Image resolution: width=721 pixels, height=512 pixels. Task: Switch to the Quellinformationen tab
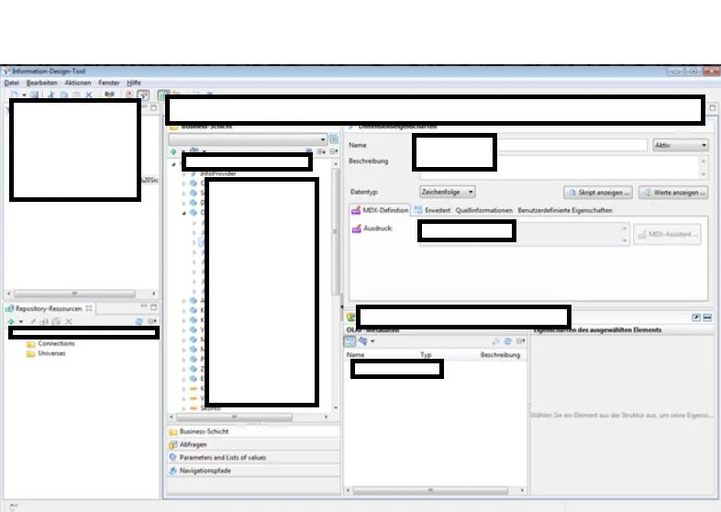click(483, 210)
